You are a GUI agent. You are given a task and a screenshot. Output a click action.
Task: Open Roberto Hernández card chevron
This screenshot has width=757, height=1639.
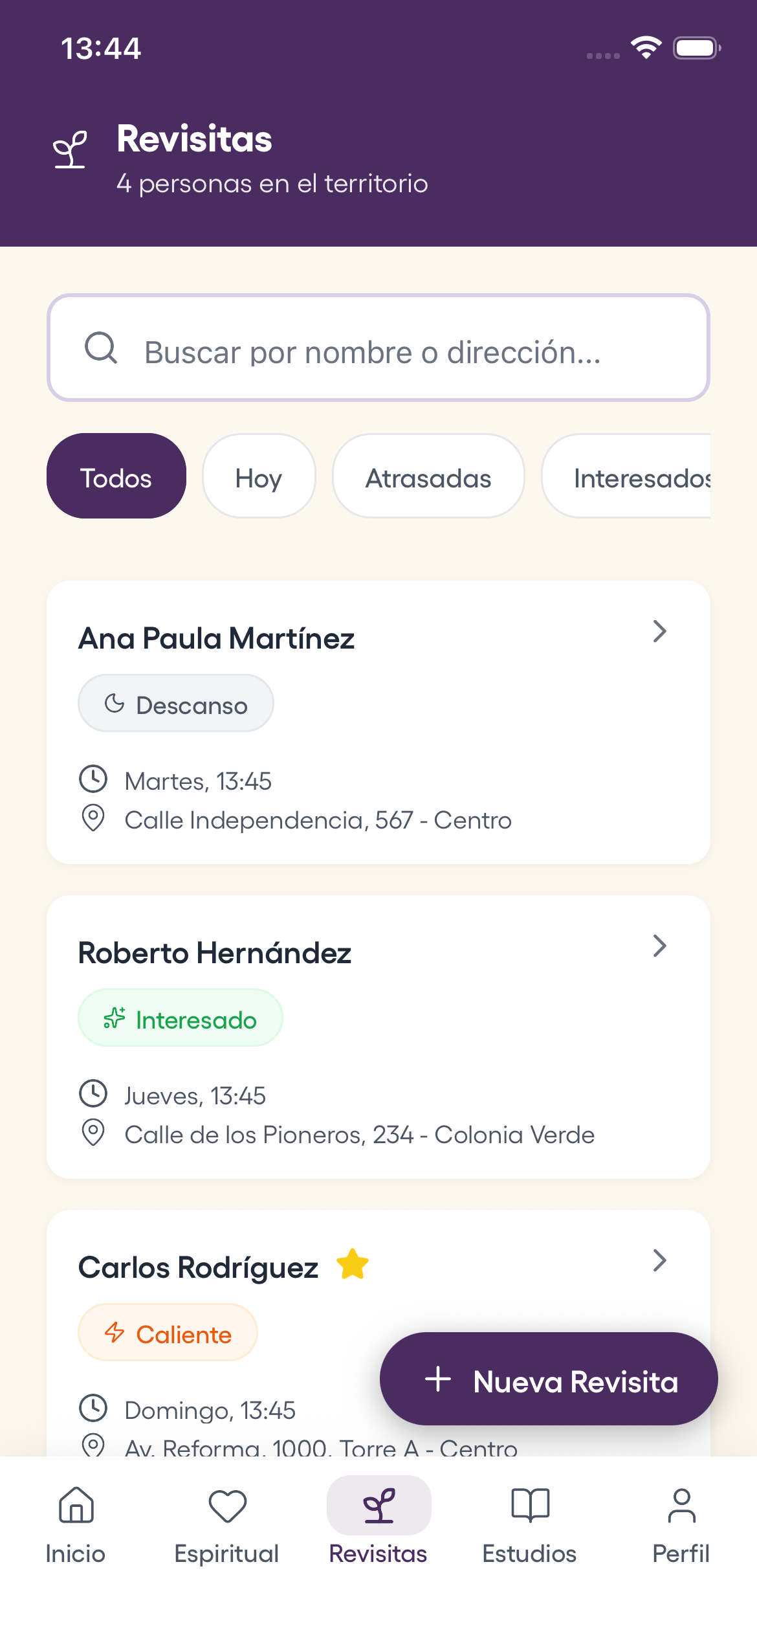point(659,946)
